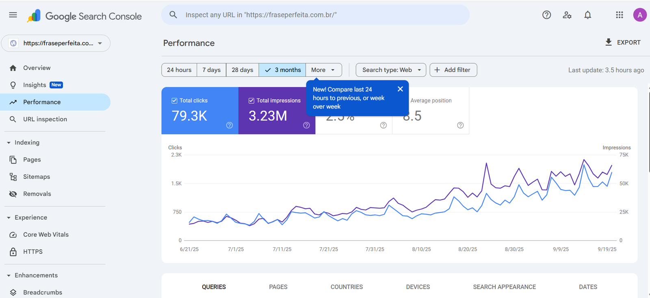Uncheck the Total impressions checkbox
The height and width of the screenshot is (298, 650).
(251, 100)
